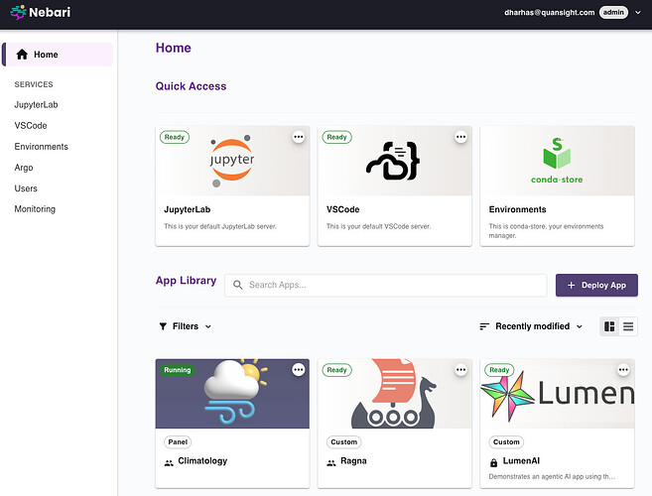Open the LumenAI app title
The image size is (652, 496).
pyautogui.click(x=521, y=461)
